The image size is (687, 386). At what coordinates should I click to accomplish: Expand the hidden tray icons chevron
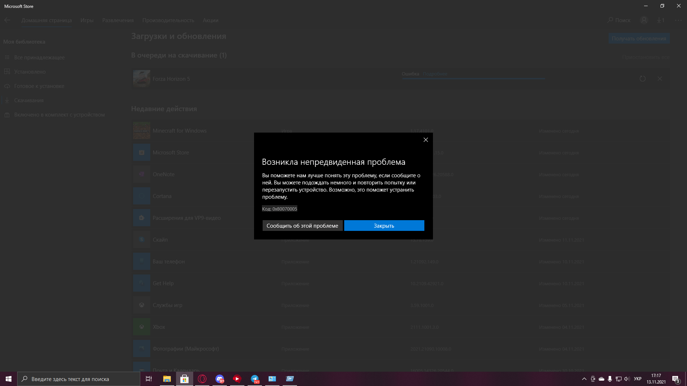(584, 379)
